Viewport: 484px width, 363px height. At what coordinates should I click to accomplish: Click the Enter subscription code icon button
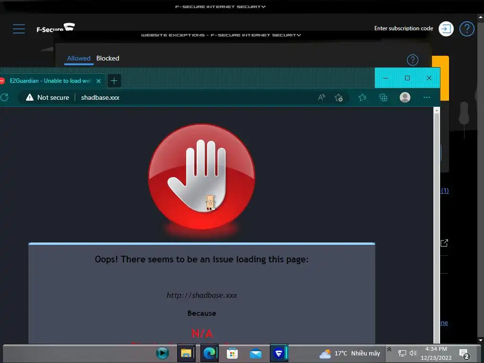(446, 29)
